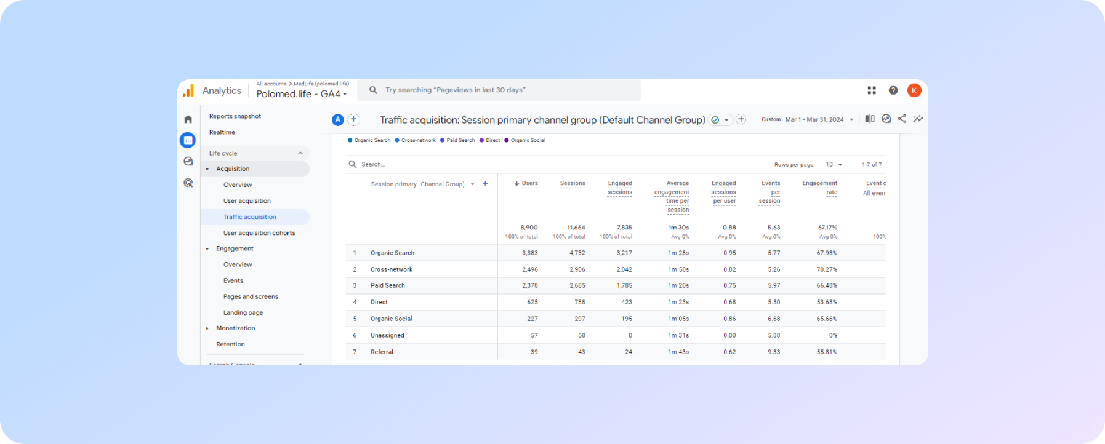Click the Paid Search row label
1105x444 pixels.
click(x=388, y=285)
